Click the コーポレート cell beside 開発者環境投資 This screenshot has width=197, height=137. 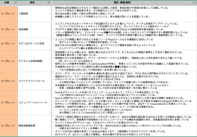9,126
